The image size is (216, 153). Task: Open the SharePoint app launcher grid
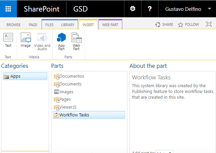pos(9,9)
